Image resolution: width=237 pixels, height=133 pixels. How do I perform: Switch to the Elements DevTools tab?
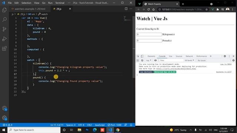pos(151,56)
